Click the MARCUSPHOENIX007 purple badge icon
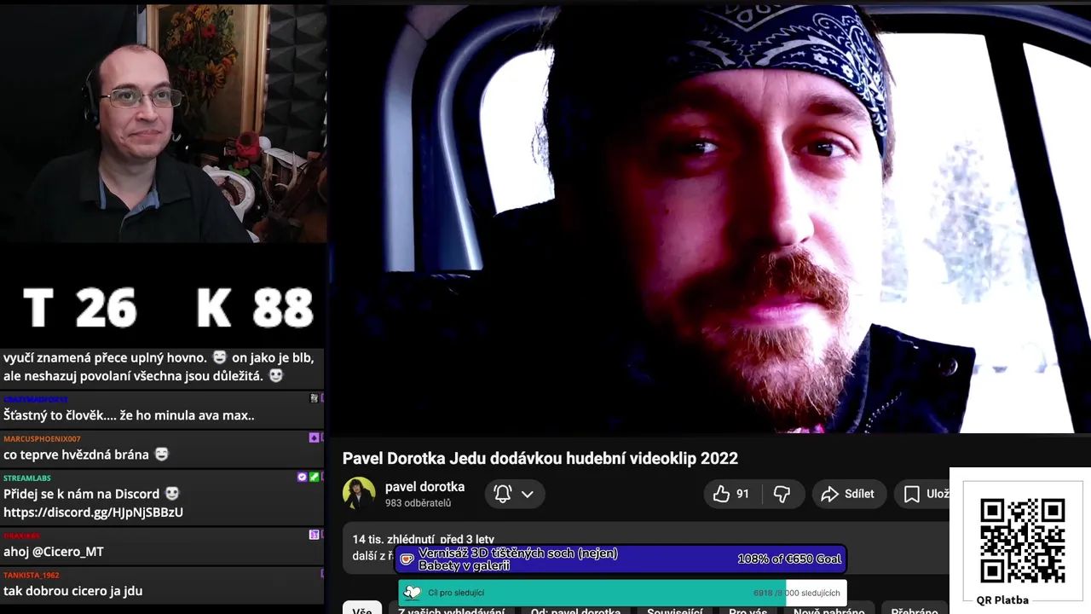 pos(314,437)
